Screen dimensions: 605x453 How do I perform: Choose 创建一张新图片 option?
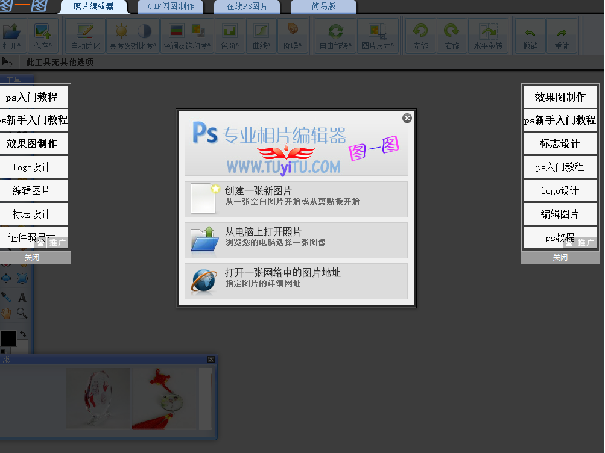[x=296, y=199]
